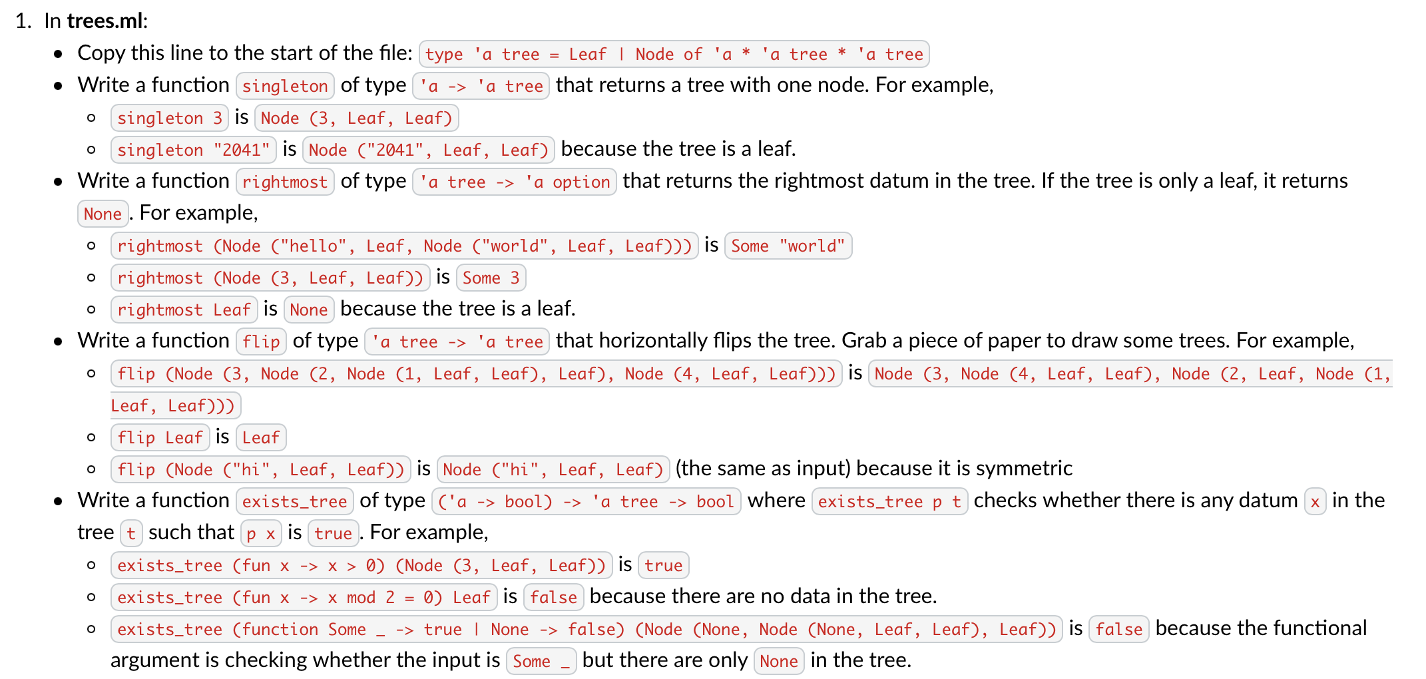The width and height of the screenshot is (1426, 679).
Task: Select the Some "world" result chip
Action: click(788, 245)
